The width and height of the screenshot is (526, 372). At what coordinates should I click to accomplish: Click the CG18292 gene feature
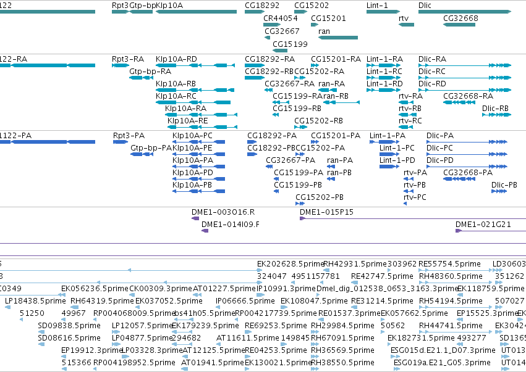255,12
